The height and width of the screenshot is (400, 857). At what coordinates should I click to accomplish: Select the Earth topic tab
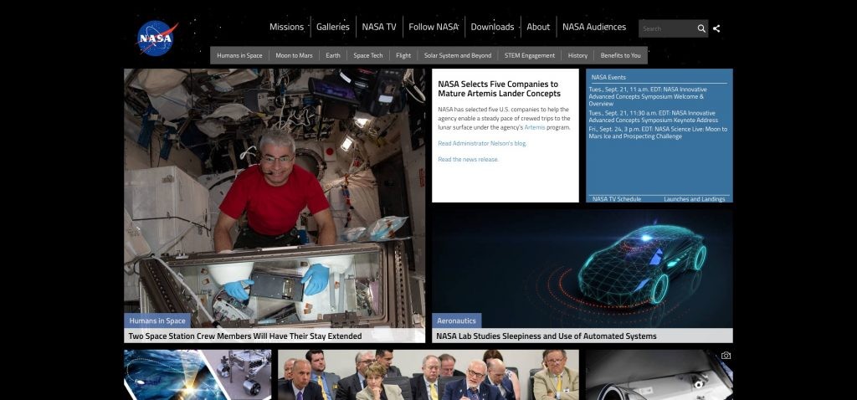[x=333, y=55]
